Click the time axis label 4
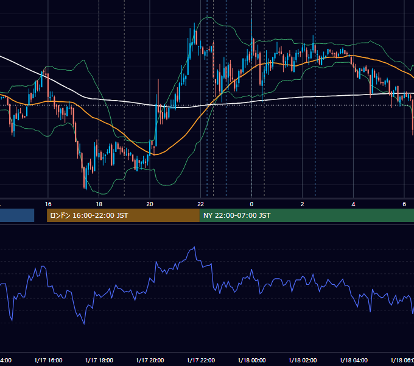Viewport: 414px width, 366px height. (x=353, y=204)
